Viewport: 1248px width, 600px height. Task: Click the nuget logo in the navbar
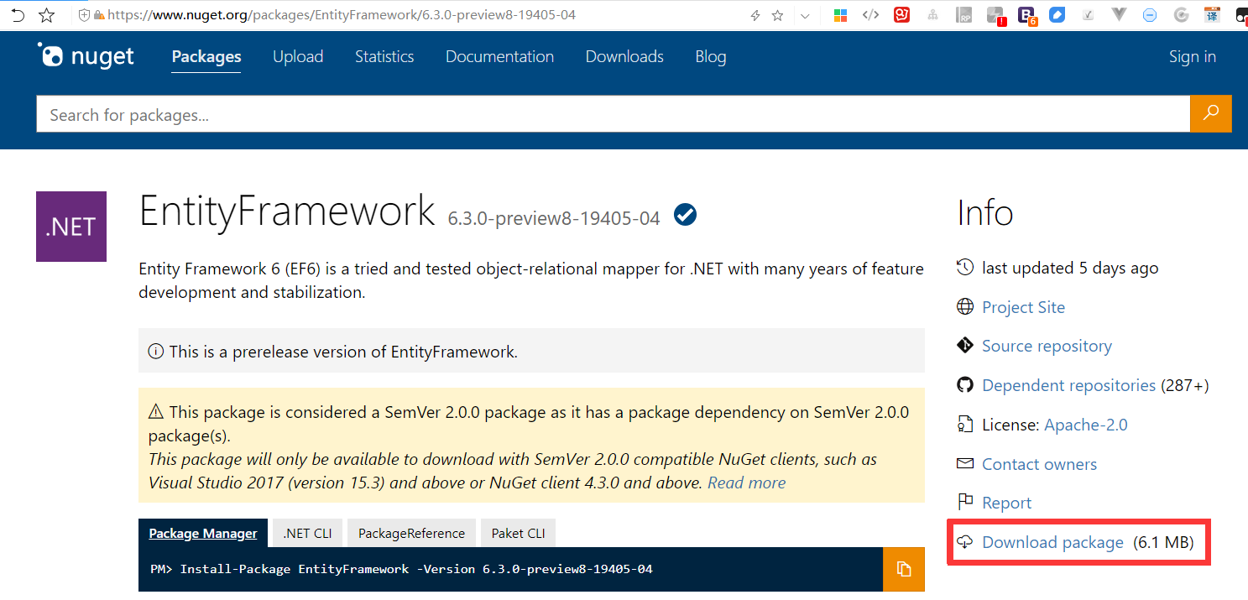tap(85, 55)
